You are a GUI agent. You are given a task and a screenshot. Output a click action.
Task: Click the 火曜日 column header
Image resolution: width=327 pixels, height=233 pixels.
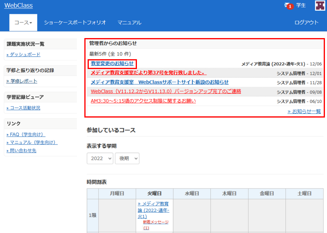(x=154, y=193)
